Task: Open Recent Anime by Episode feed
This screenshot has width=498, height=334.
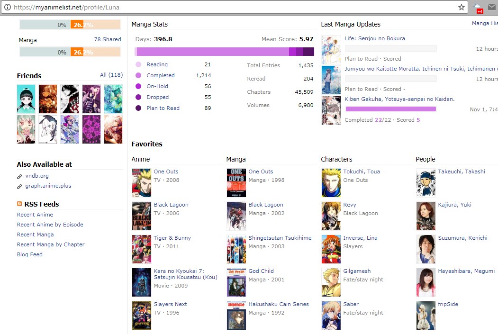Action: point(50,225)
